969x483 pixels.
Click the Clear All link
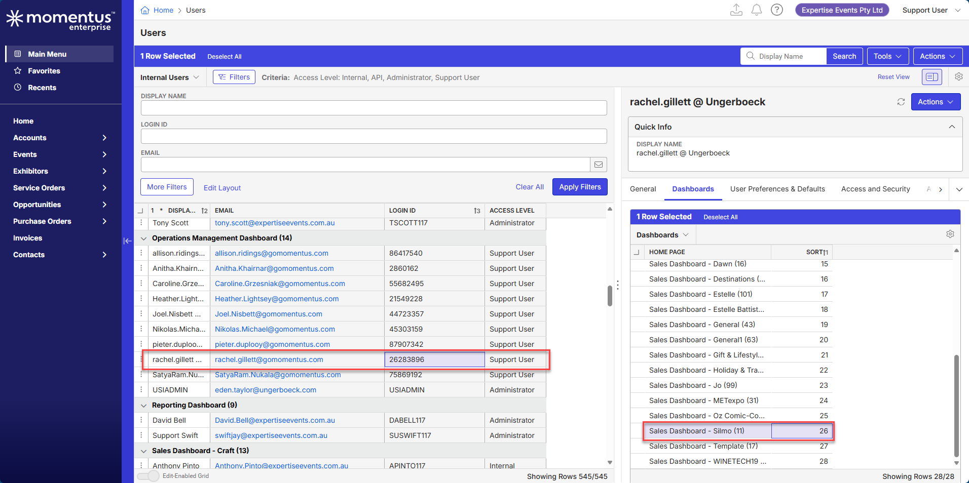pyautogui.click(x=530, y=187)
